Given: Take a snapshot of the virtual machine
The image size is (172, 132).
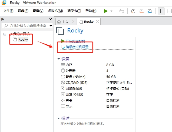Looking at the screenshot, I should click(133, 11).
